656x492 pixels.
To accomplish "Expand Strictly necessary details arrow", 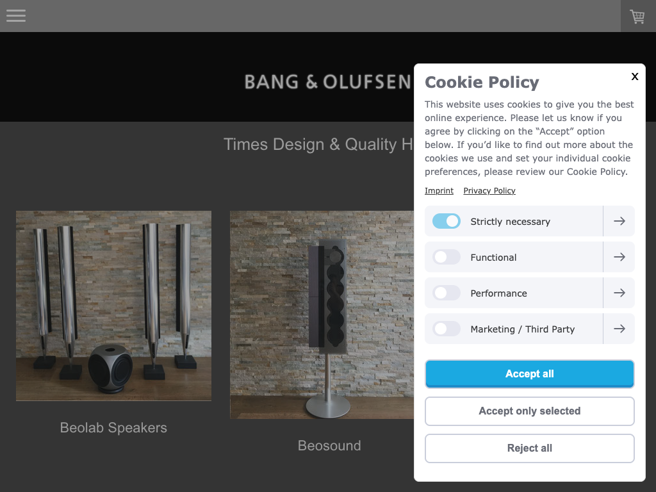I will point(619,222).
